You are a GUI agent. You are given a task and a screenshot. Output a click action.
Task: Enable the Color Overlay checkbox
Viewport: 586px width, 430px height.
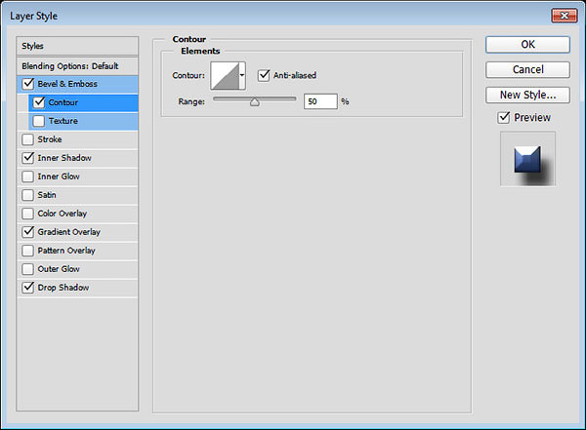click(28, 214)
